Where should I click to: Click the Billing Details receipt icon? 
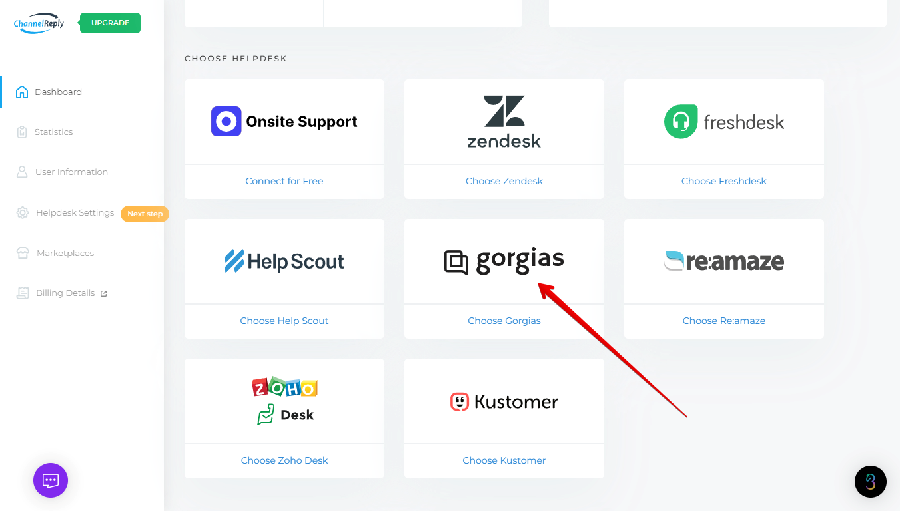click(23, 293)
